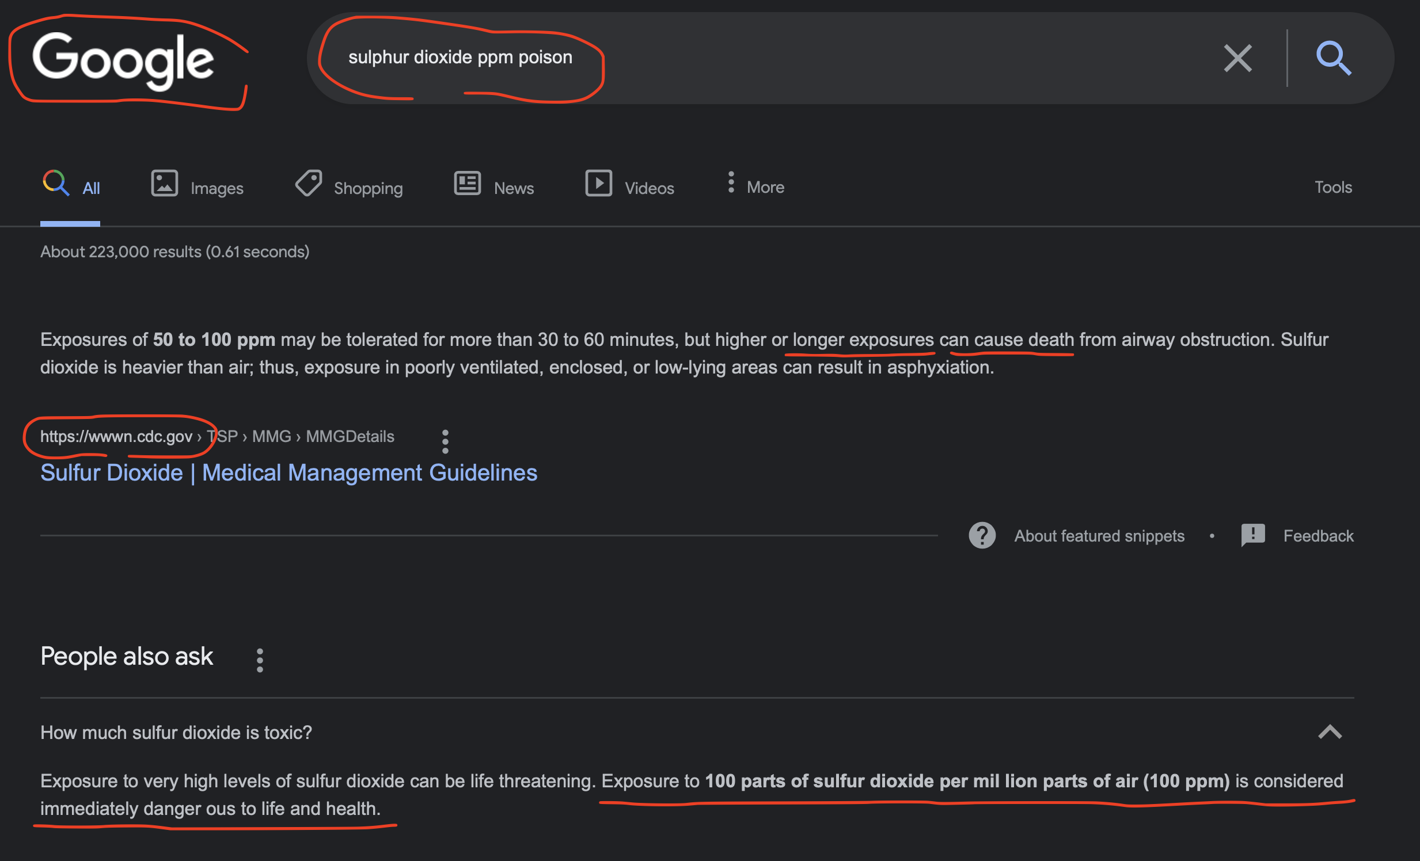The image size is (1420, 861).
Task: Click the News newspaper icon
Action: click(x=468, y=183)
